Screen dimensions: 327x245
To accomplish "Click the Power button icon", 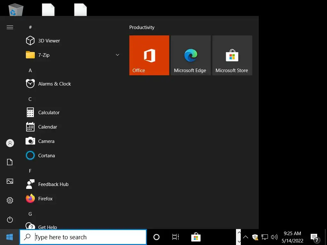I will 10,219.
